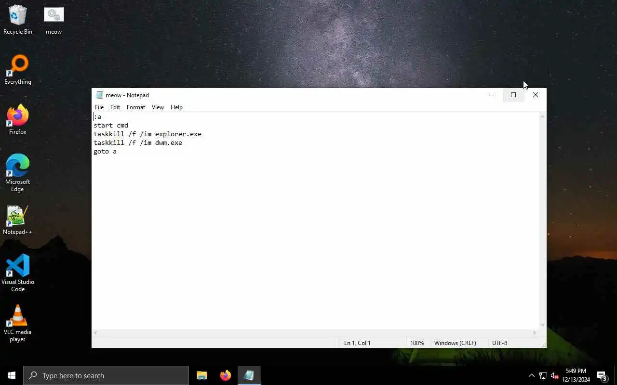Select the Microsoft Edge desktop shortcut
The width and height of the screenshot is (617, 385).
coord(18,173)
